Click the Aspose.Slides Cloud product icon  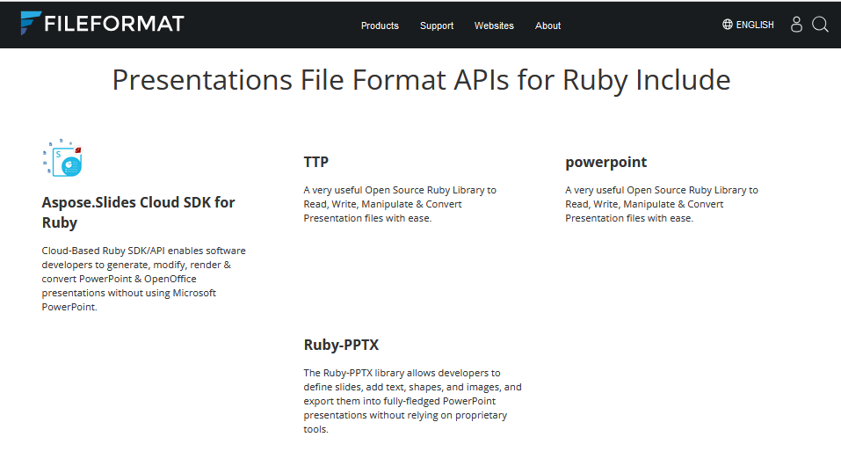(62, 158)
